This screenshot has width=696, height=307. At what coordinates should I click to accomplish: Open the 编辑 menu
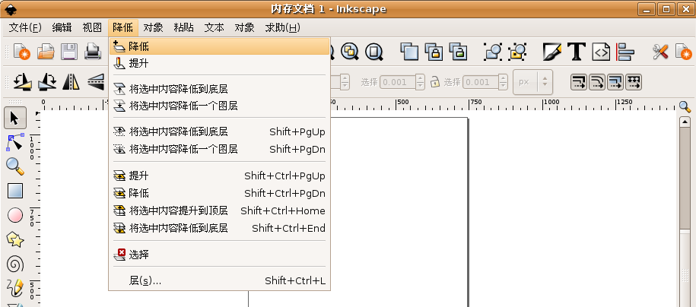pos(62,28)
